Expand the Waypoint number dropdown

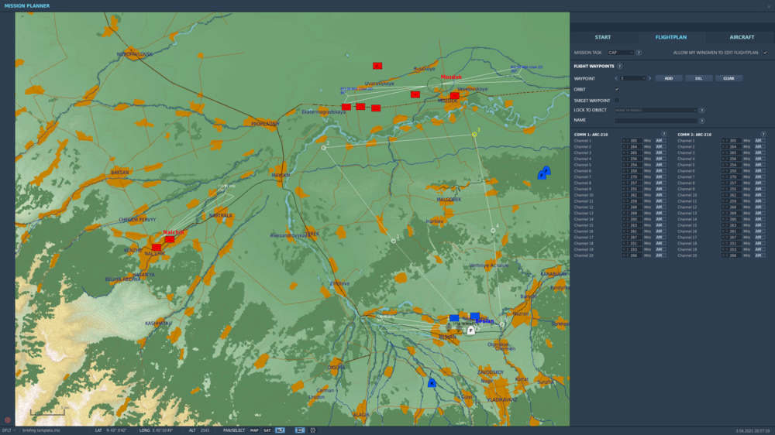click(632, 78)
